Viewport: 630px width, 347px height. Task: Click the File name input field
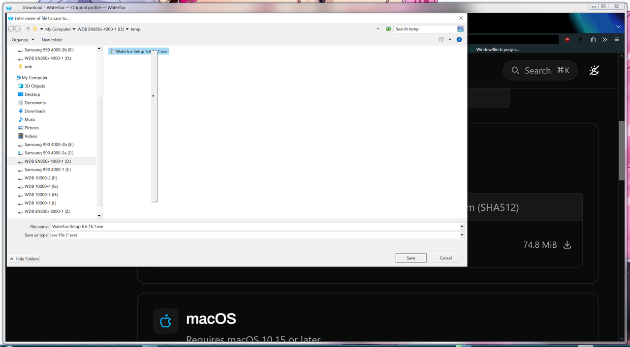click(254, 227)
